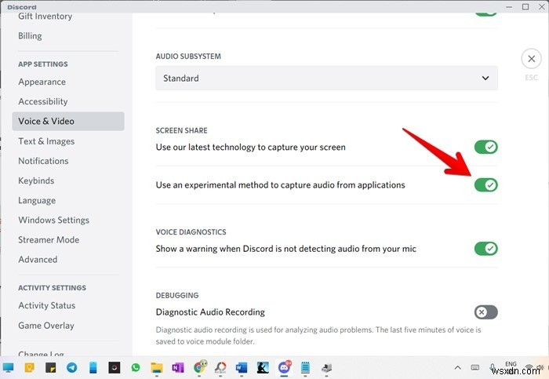Open Game Overlay settings

(x=46, y=326)
